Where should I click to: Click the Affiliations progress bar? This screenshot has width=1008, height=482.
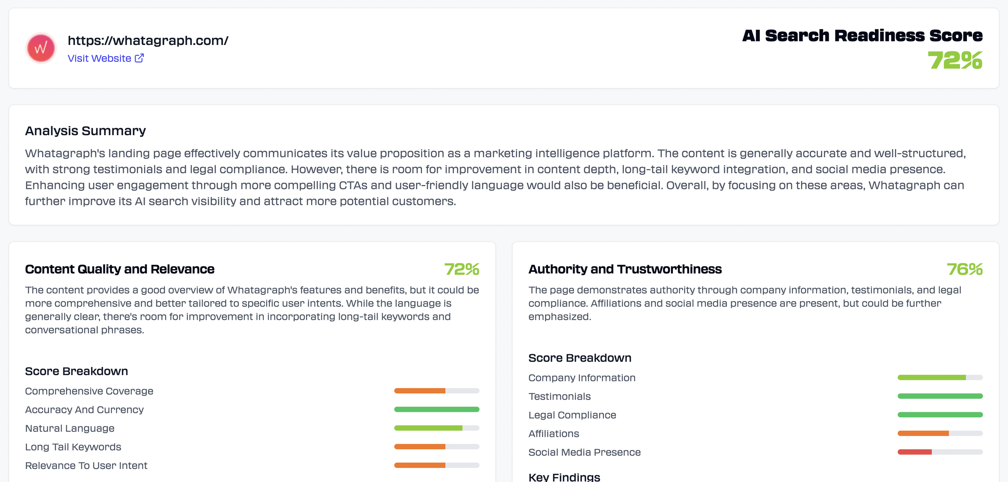pos(940,433)
